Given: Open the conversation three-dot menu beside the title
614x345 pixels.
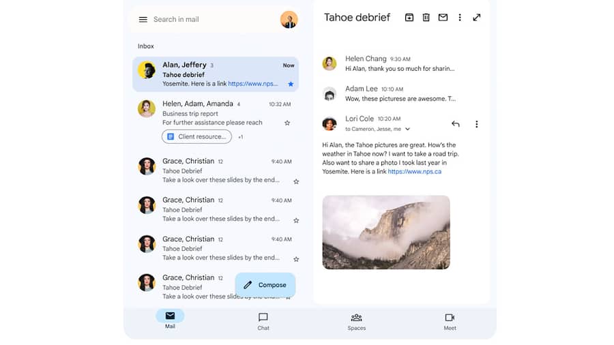Looking at the screenshot, I should [x=460, y=17].
